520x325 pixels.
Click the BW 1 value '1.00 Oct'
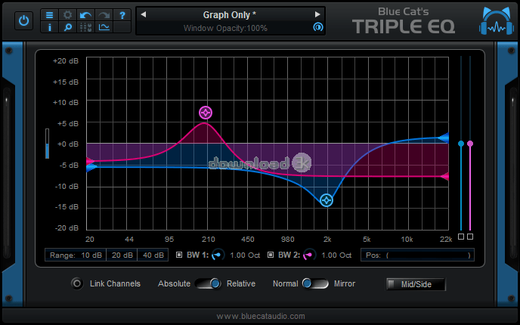click(x=245, y=255)
